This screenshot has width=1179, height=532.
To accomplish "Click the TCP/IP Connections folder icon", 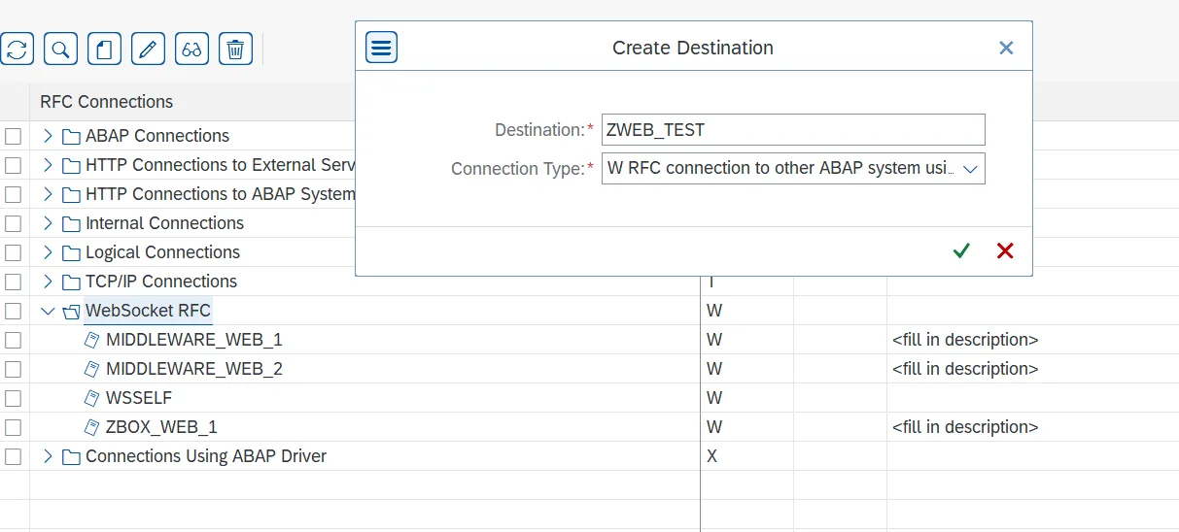I will tap(71, 282).
